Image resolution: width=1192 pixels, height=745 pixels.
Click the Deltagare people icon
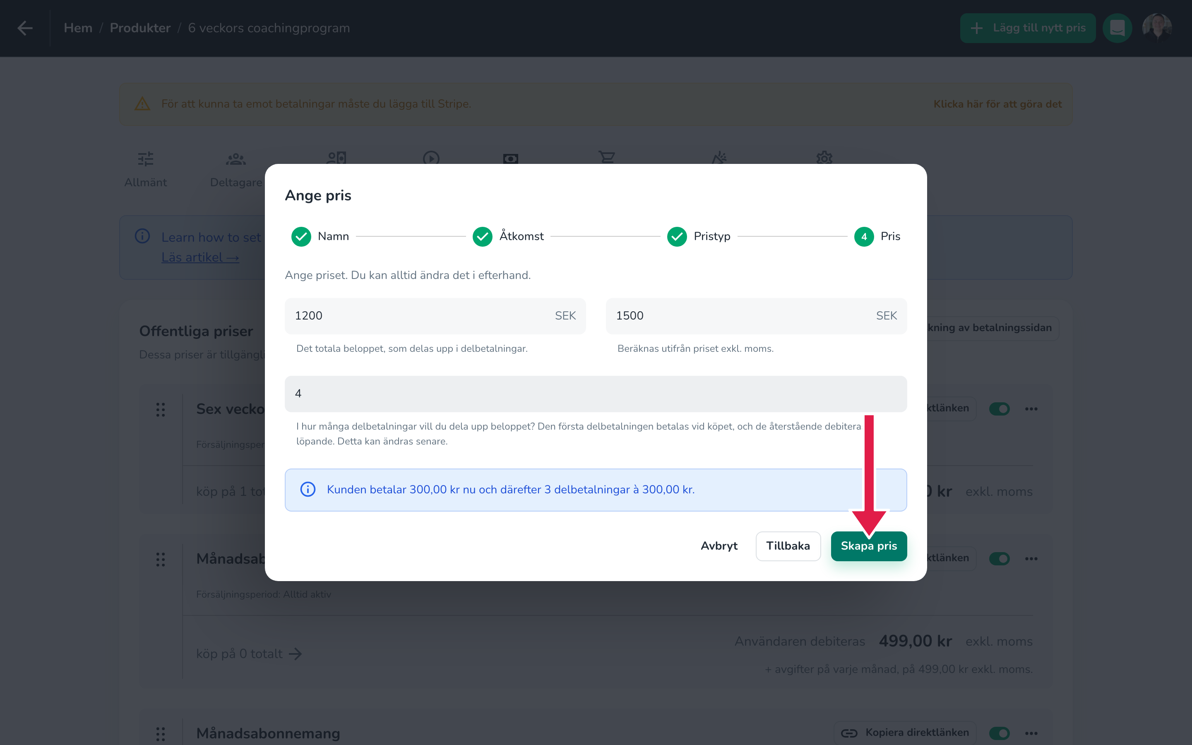[x=236, y=159]
